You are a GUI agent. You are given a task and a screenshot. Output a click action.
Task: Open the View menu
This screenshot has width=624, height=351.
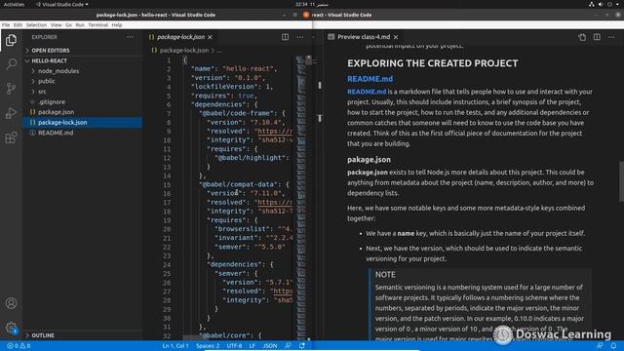[x=57, y=24]
